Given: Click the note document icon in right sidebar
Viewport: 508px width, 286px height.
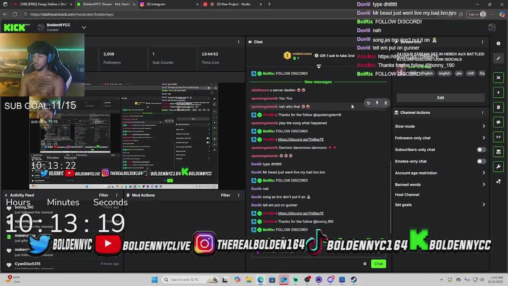Looking at the screenshot, I should 498,107.
